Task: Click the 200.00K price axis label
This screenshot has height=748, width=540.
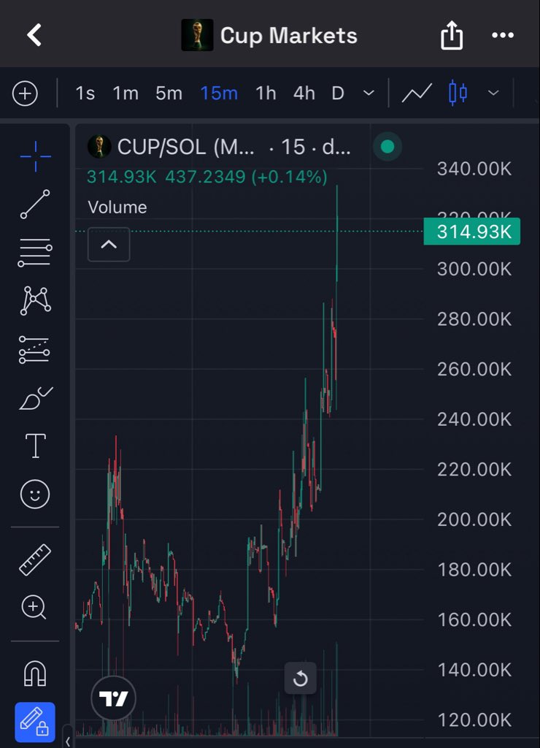Action: [474, 519]
